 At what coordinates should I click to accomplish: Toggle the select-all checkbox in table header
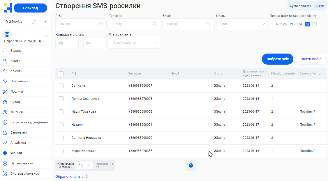pos(61,74)
